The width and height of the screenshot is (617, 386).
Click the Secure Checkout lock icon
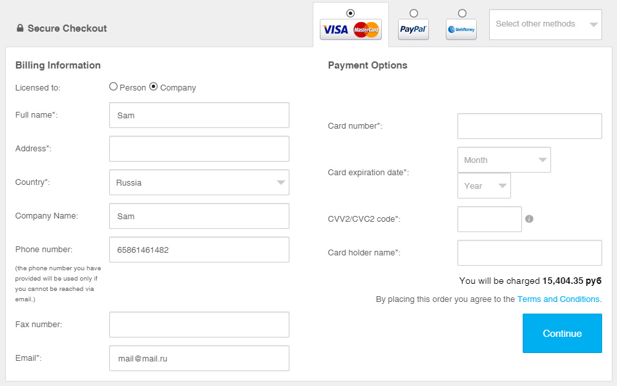tap(20, 28)
